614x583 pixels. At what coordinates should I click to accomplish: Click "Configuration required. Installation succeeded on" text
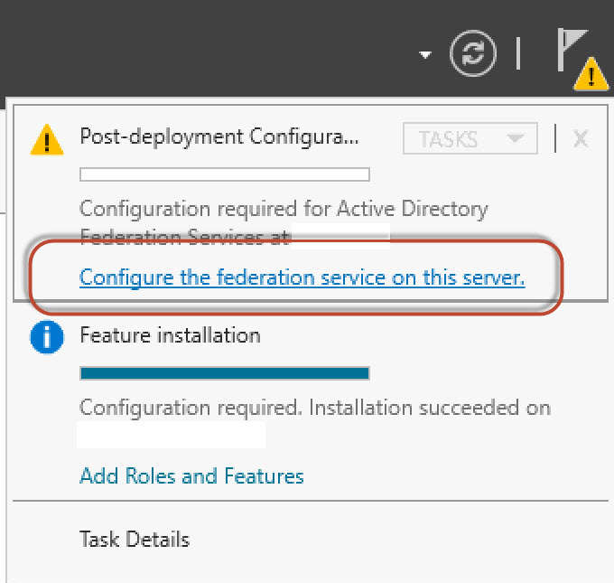coord(315,408)
